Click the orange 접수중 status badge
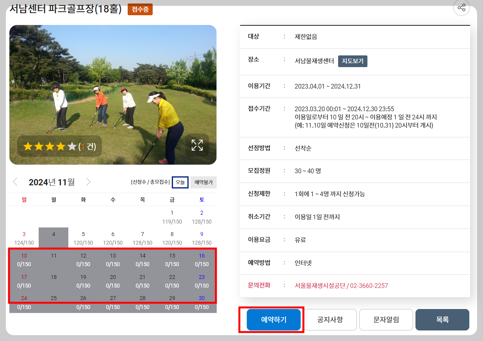This screenshot has width=483, height=341. click(141, 9)
